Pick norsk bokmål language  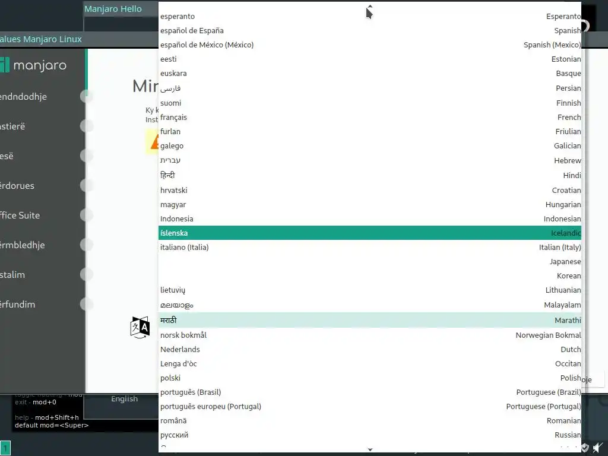(x=370, y=335)
